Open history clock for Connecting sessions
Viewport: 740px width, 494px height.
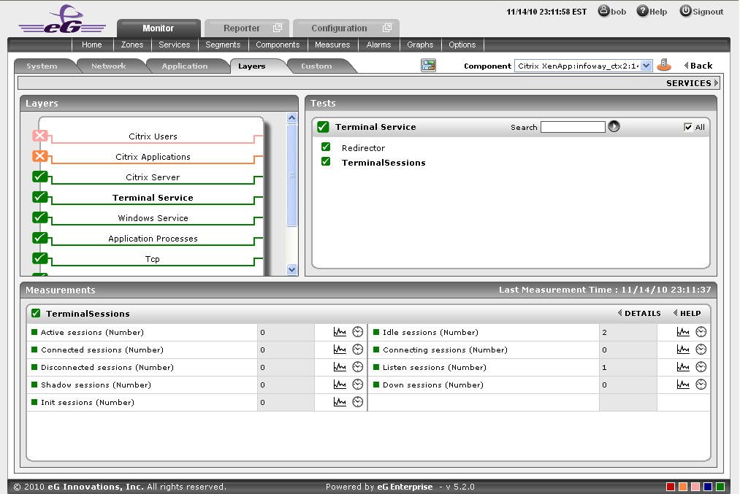coord(701,350)
